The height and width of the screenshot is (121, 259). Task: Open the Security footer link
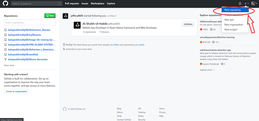(142, 120)
